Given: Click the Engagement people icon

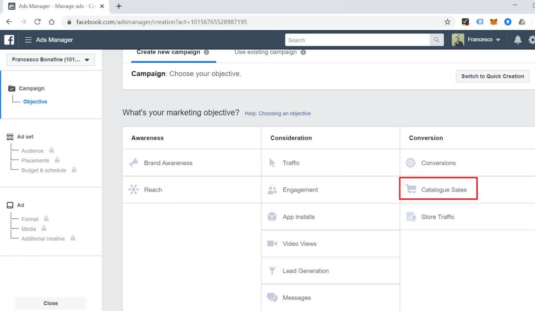Looking at the screenshot, I should 272,190.
